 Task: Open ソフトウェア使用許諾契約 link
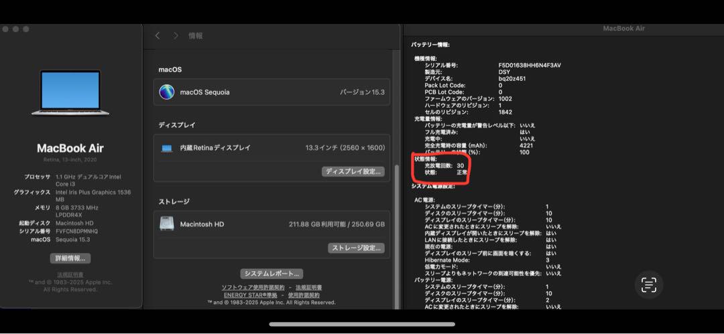253,287
